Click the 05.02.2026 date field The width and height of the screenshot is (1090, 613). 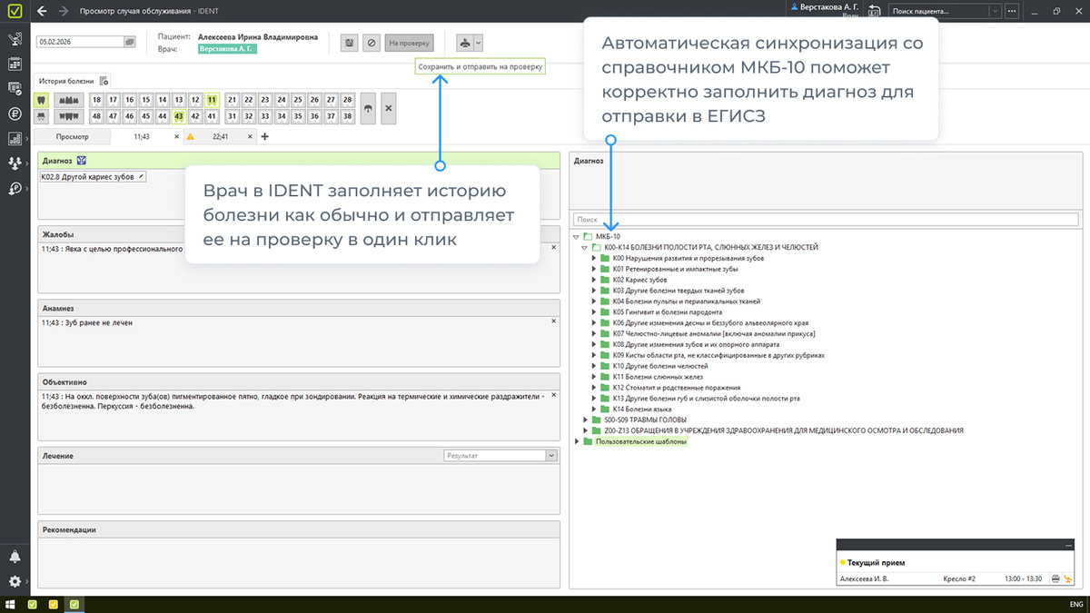tap(80, 42)
